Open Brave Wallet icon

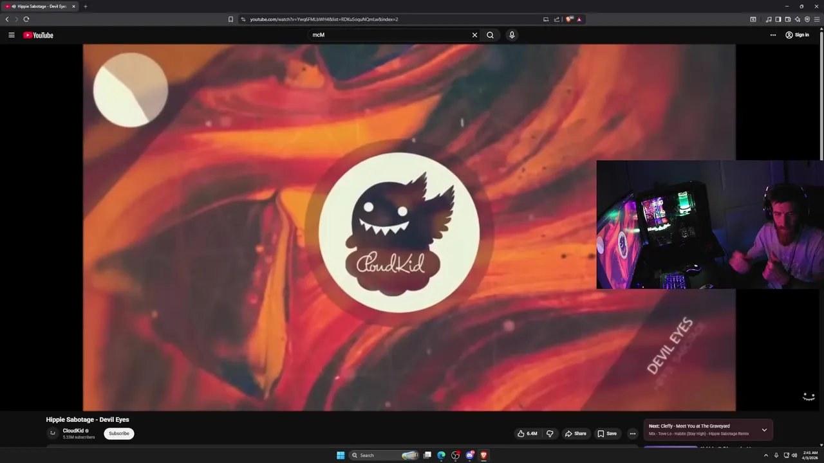point(788,19)
